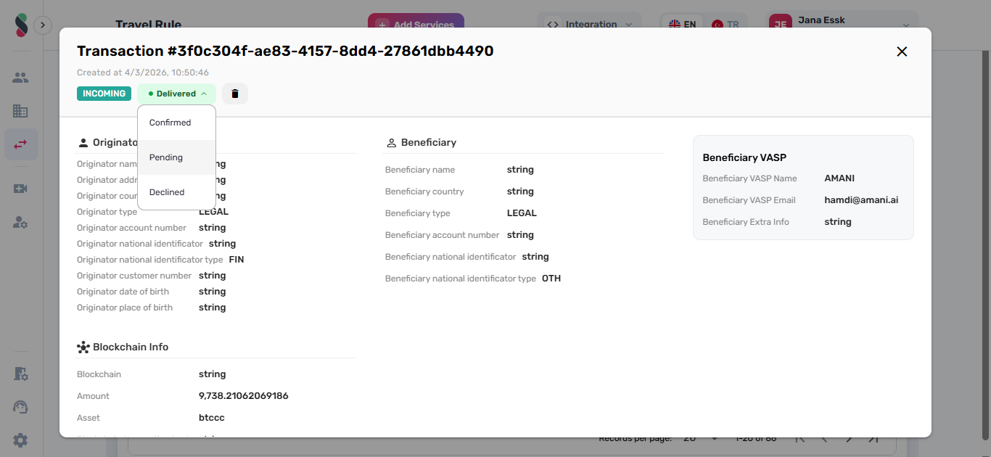
Task: Select Declined status option
Action: tap(177, 192)
